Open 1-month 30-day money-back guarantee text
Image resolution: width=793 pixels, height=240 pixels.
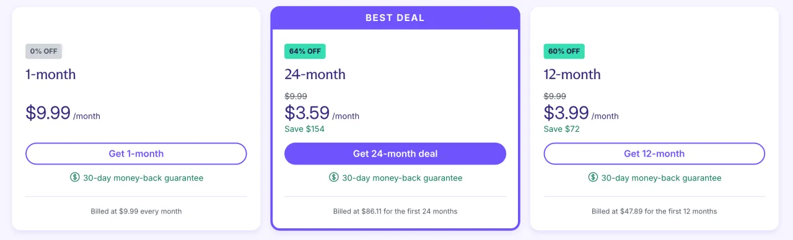pos(143,178)
